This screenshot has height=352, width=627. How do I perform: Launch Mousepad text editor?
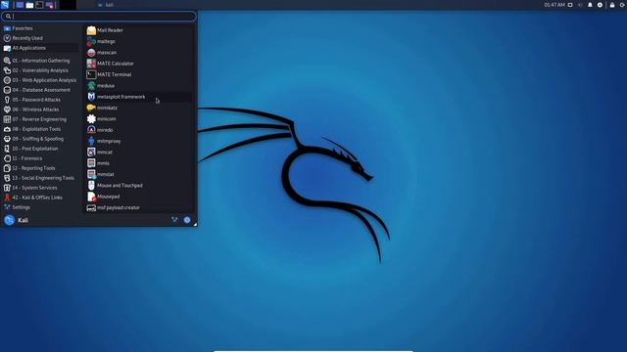139,197
